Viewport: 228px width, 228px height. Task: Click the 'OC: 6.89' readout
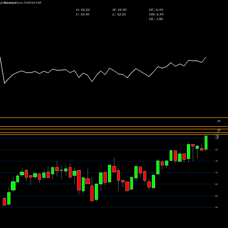[156, 10]
